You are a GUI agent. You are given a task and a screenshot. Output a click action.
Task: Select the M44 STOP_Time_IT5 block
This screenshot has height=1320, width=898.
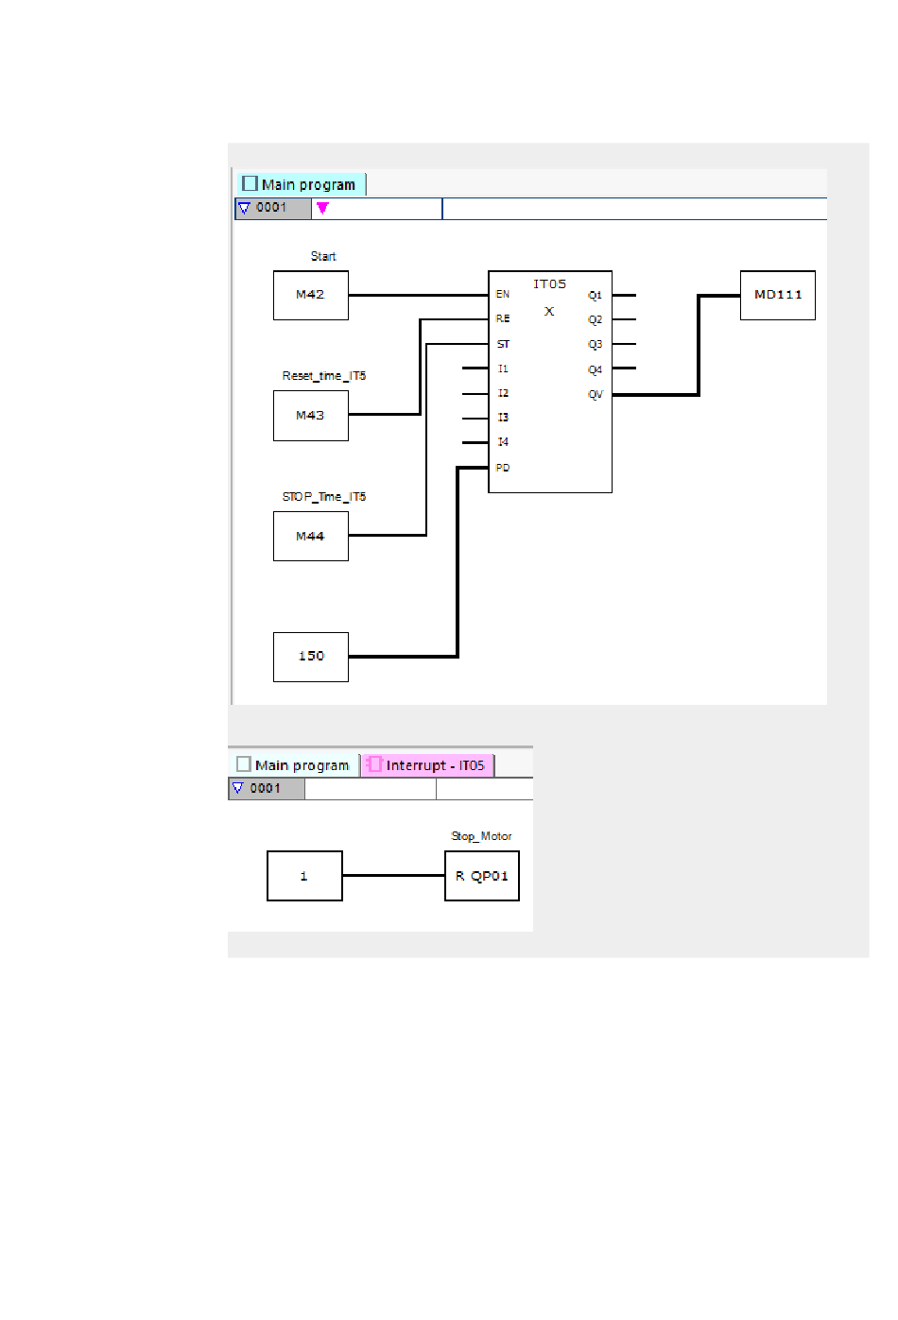pos(311,536)
